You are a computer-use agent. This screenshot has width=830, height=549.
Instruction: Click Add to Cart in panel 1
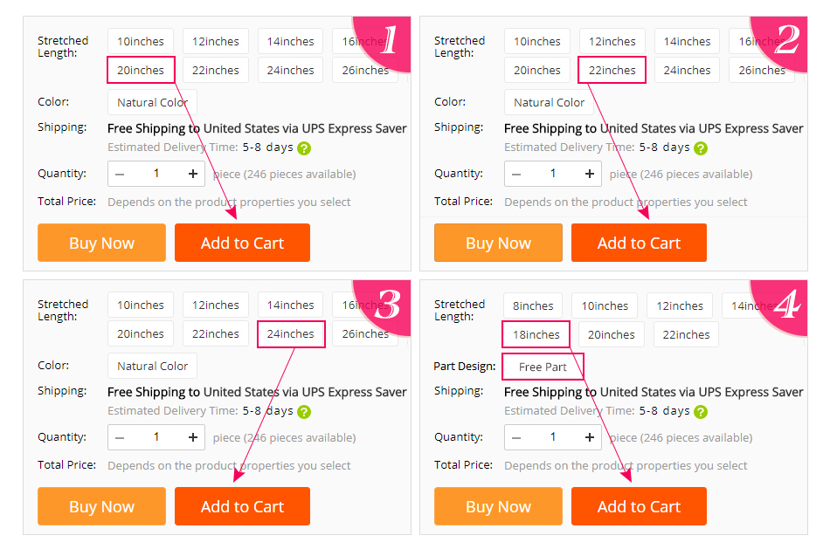[242, 243]
